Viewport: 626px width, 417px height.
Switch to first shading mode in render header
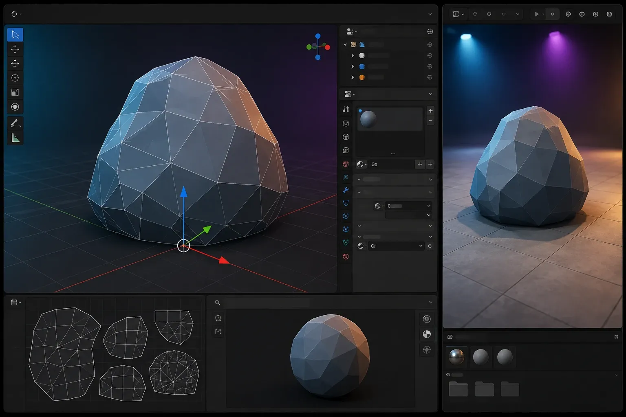(568, 14)
